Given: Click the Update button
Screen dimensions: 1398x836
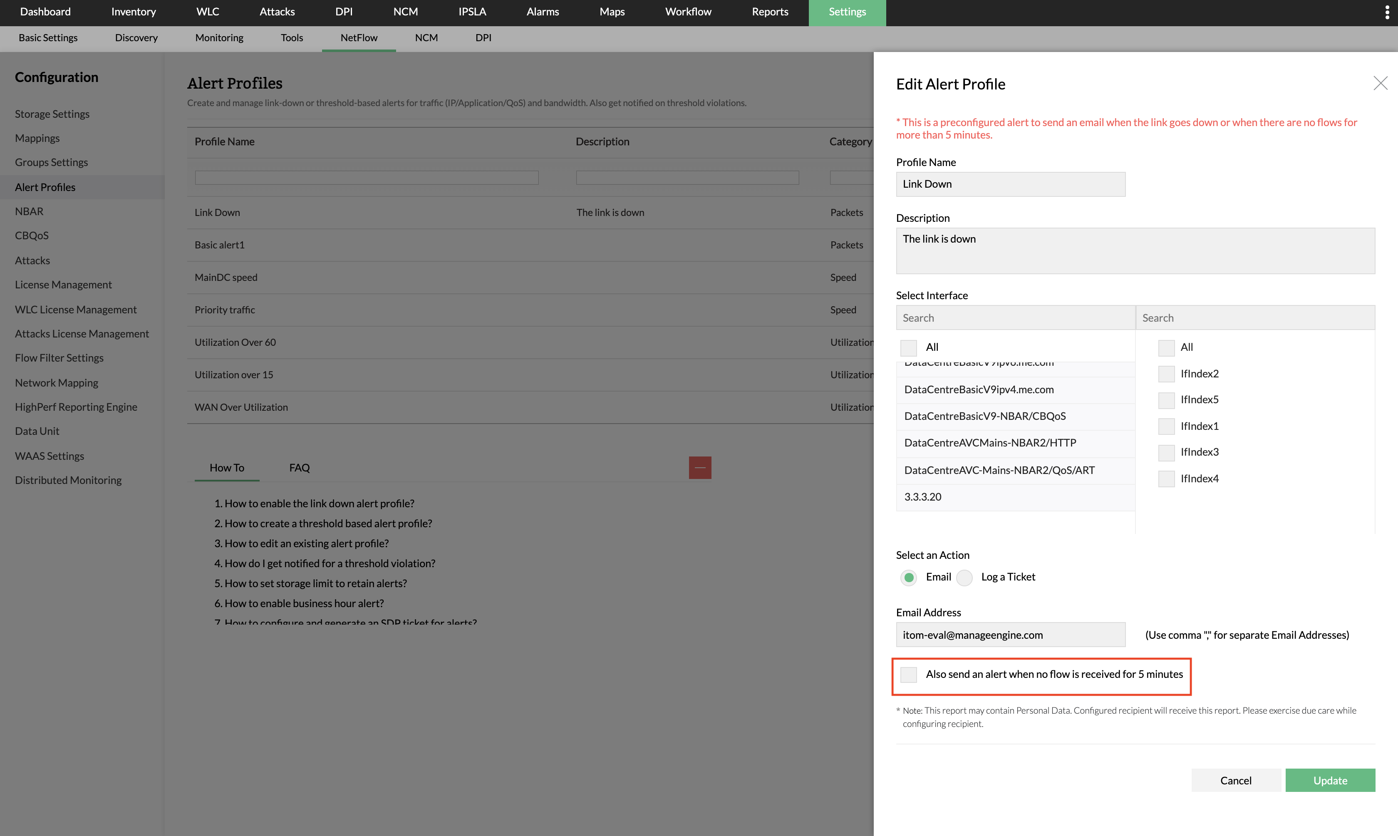Looking at the screenshot, I should pyautogui.click(x=1329, y=780).
